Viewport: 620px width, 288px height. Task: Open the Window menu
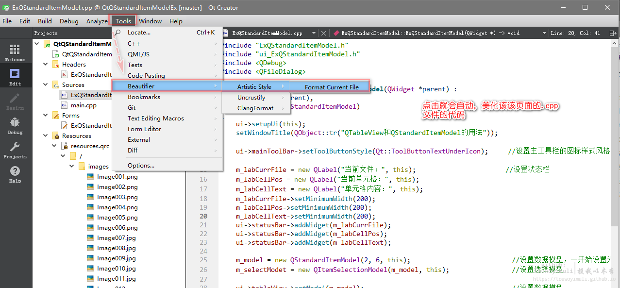click(x=151, y=21)
